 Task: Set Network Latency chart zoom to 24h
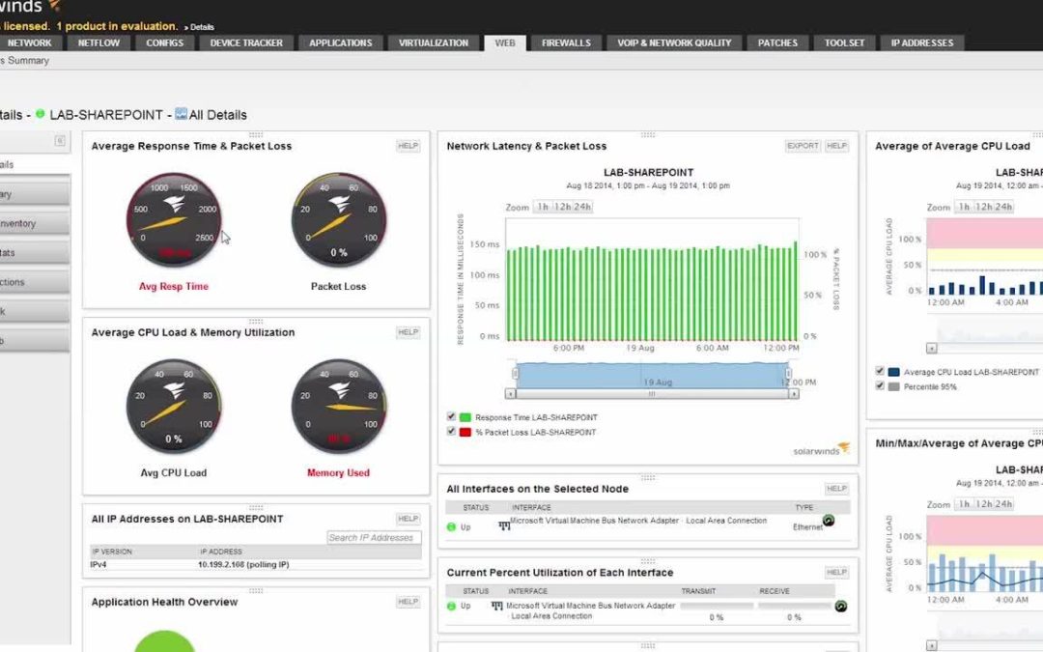582,207
